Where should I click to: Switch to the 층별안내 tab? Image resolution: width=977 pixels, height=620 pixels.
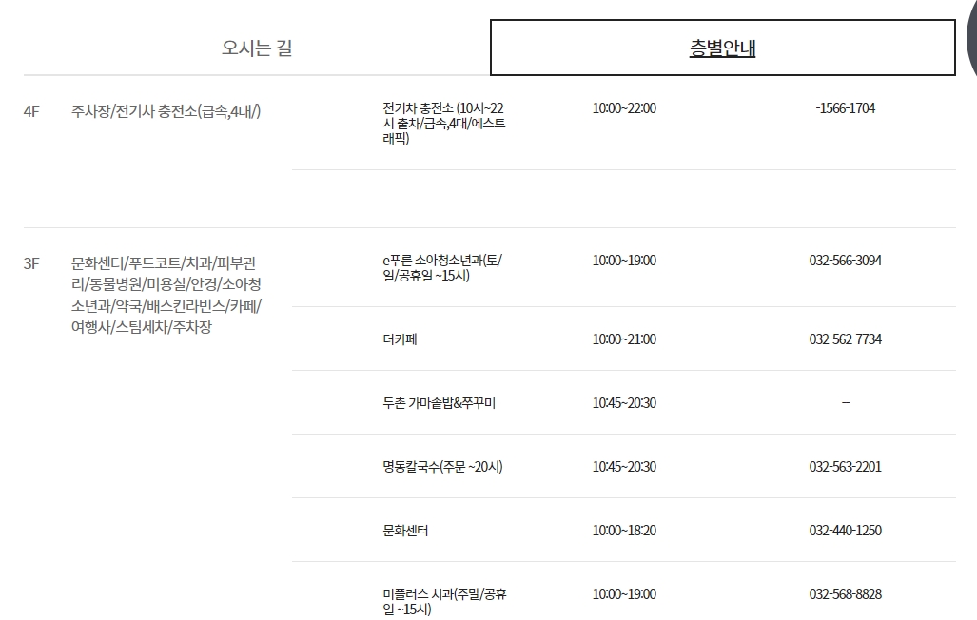[x=721, y=47]
